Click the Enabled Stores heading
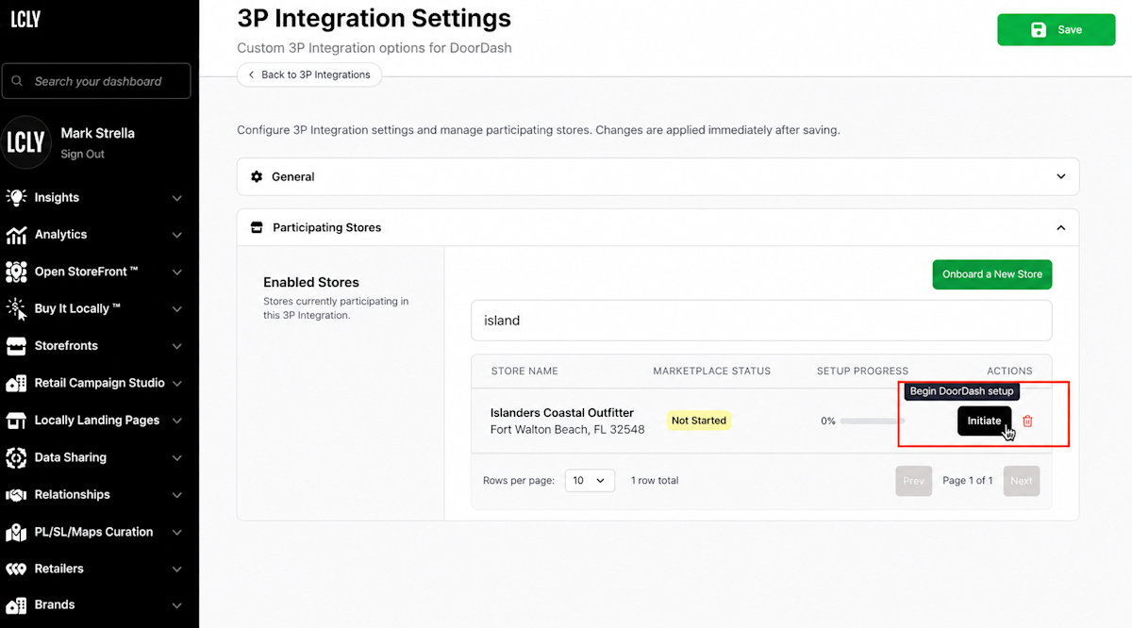Image resolution: width=1132 pixels, height=628 pixels. coord(311,282)
